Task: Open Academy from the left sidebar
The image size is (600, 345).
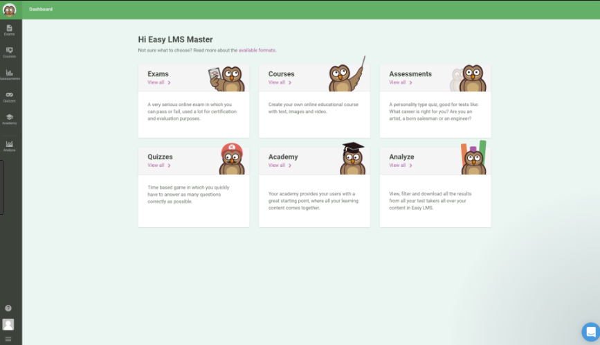Action: point(9,119)
